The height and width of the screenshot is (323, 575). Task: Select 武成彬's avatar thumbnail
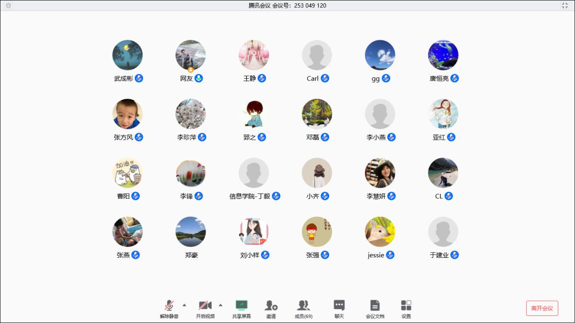click(127, 55)
